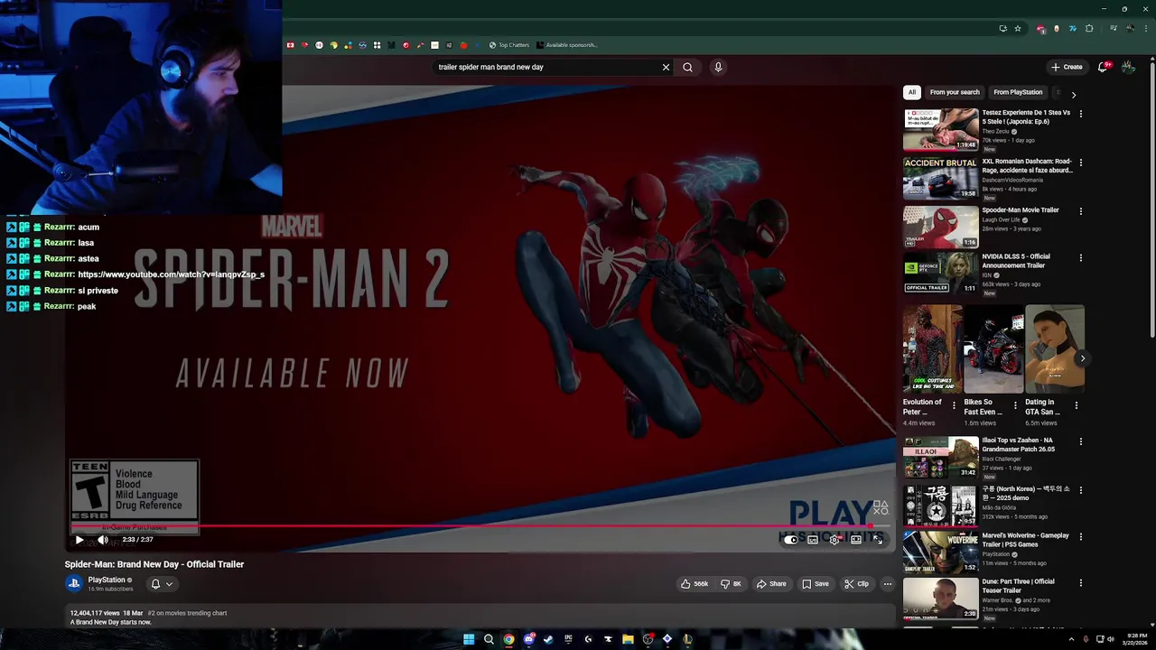The height and width of the screenshot is (650, 1156).
Task: Run the search with the magnifier button
Action: pyautogui.click(x=687, y=67)
